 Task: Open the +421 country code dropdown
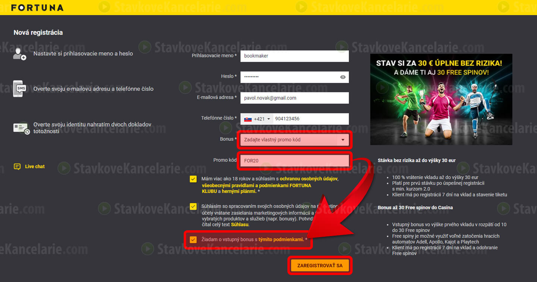click(257, 119)
